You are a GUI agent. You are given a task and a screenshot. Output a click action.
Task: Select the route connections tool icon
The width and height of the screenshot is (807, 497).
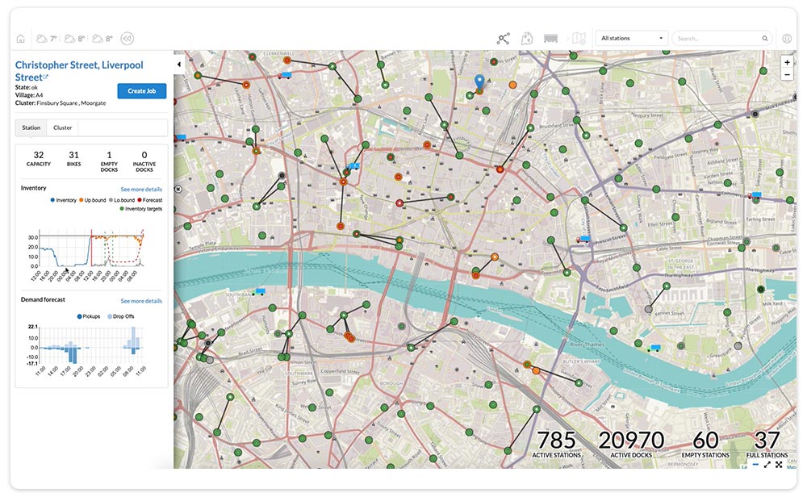tap(504, 37)
